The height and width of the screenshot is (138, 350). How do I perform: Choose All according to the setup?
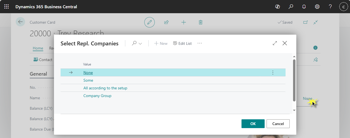click(105, 88)
